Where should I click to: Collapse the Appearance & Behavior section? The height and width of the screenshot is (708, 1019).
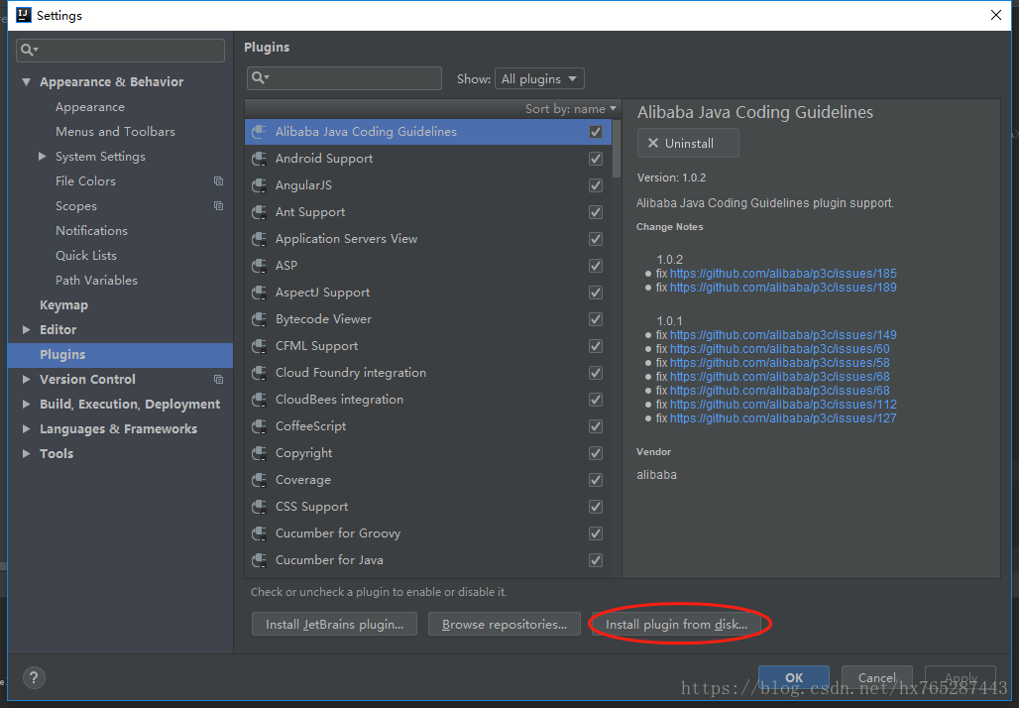click(x=26, y=82)
